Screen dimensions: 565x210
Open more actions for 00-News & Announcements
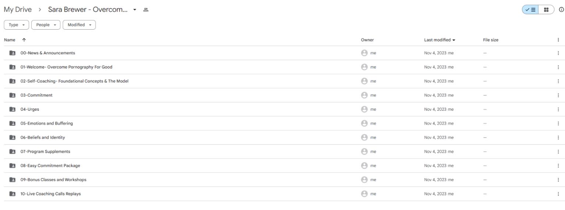point(558,53)
